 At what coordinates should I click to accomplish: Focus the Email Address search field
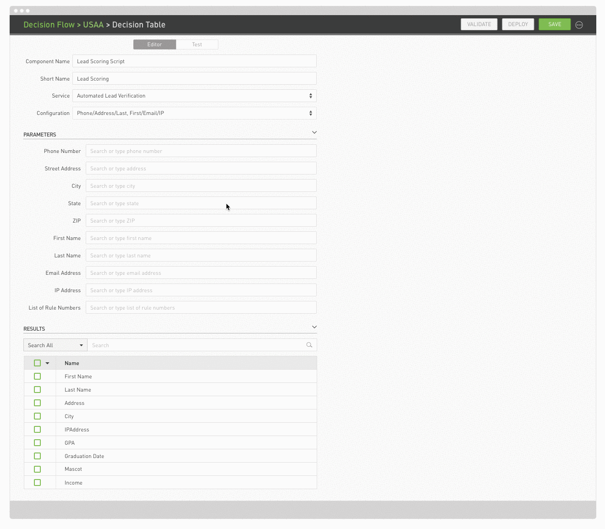coord(201,273)
